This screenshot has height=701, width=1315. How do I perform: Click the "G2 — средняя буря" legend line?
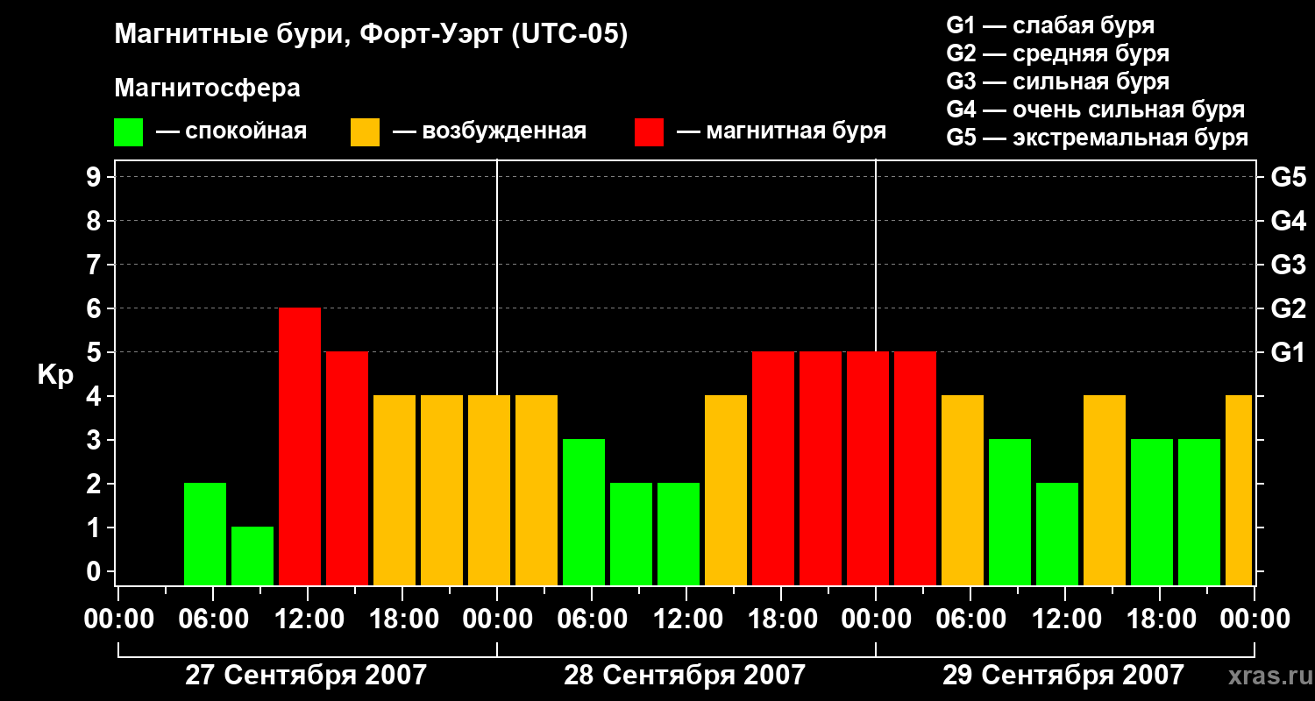click(1057, 53)
